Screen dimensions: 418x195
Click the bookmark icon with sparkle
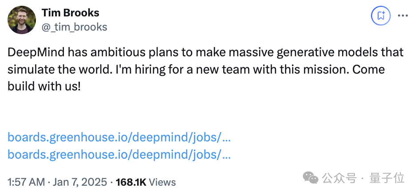click(x=381, y=16)
